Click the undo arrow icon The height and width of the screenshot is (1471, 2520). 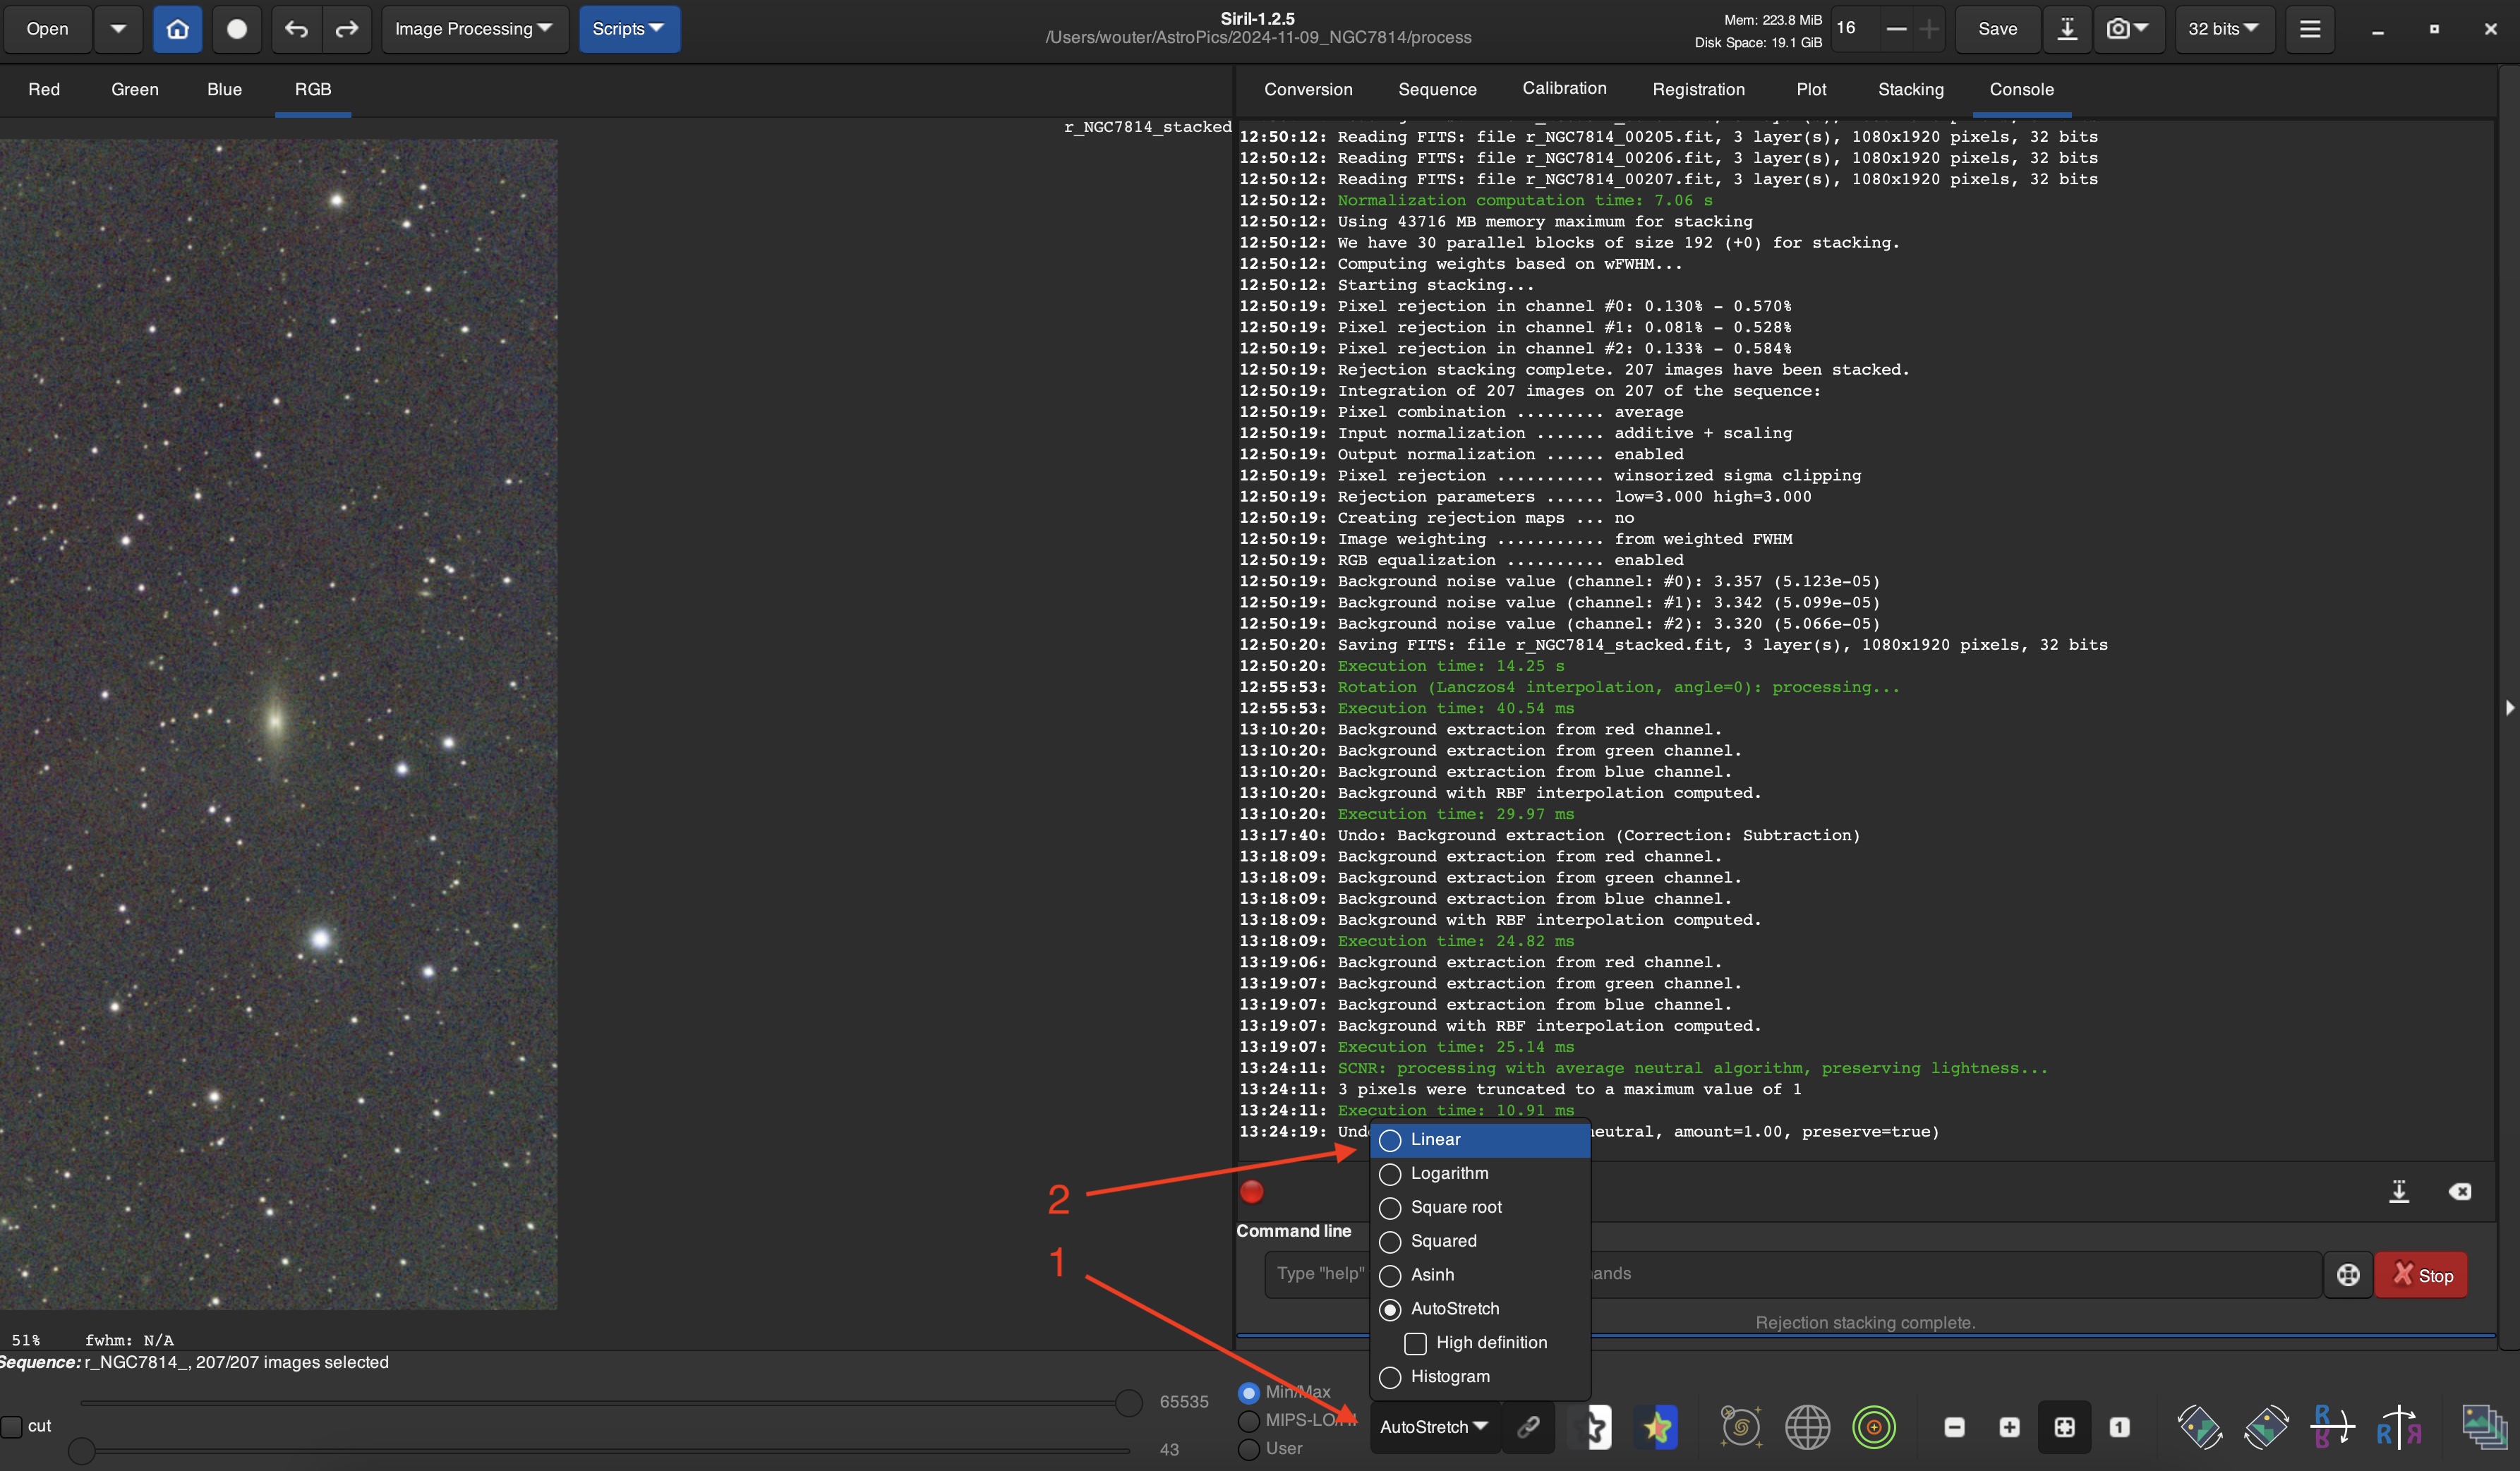click(296, 29)
